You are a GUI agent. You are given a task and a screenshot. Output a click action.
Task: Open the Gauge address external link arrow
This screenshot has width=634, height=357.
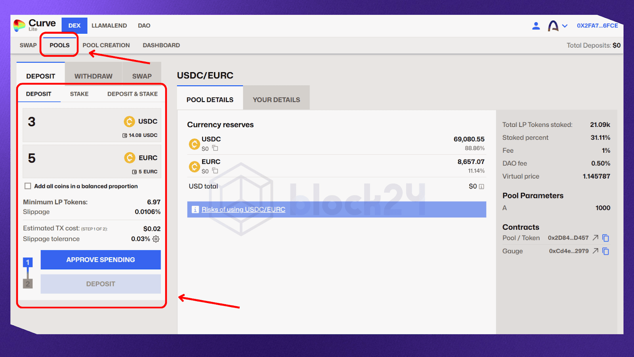(596, 251)
